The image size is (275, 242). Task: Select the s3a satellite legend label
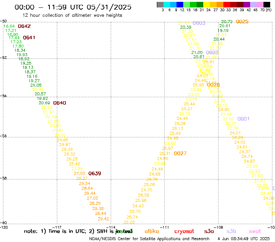[209, 231]
